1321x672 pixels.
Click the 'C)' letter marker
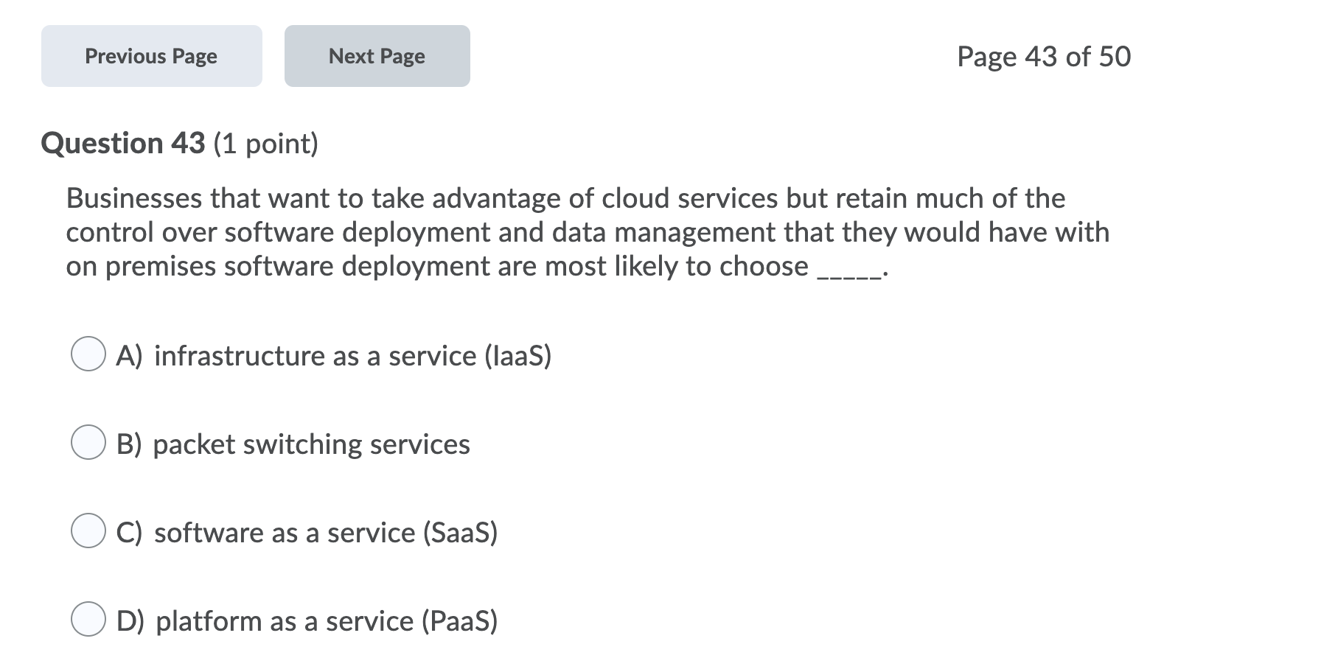[x=129, y=533]
